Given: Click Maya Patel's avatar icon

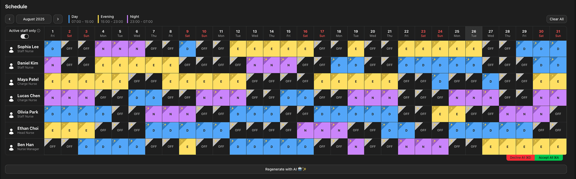Looking at the screenshot, I should (11, 82).
